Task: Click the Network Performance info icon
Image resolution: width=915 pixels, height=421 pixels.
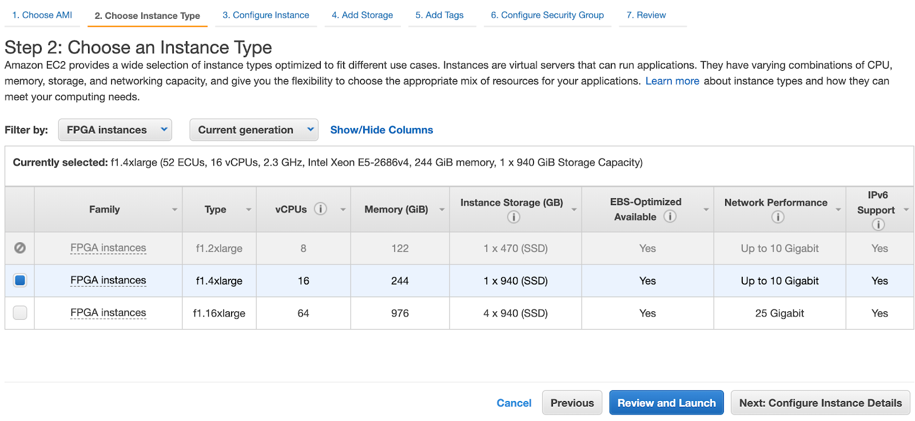Action: pyautogui.click(x=777, y=217)
